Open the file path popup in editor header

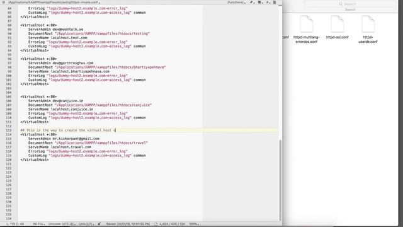point(54,3)
